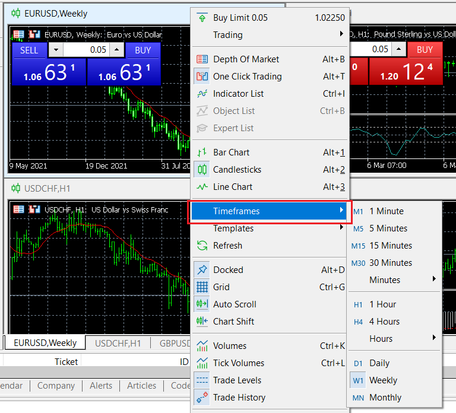The height and width of the screenshot is (413, 456).
Task: Click the Trade Levels icon
Action: coord(202,380)
